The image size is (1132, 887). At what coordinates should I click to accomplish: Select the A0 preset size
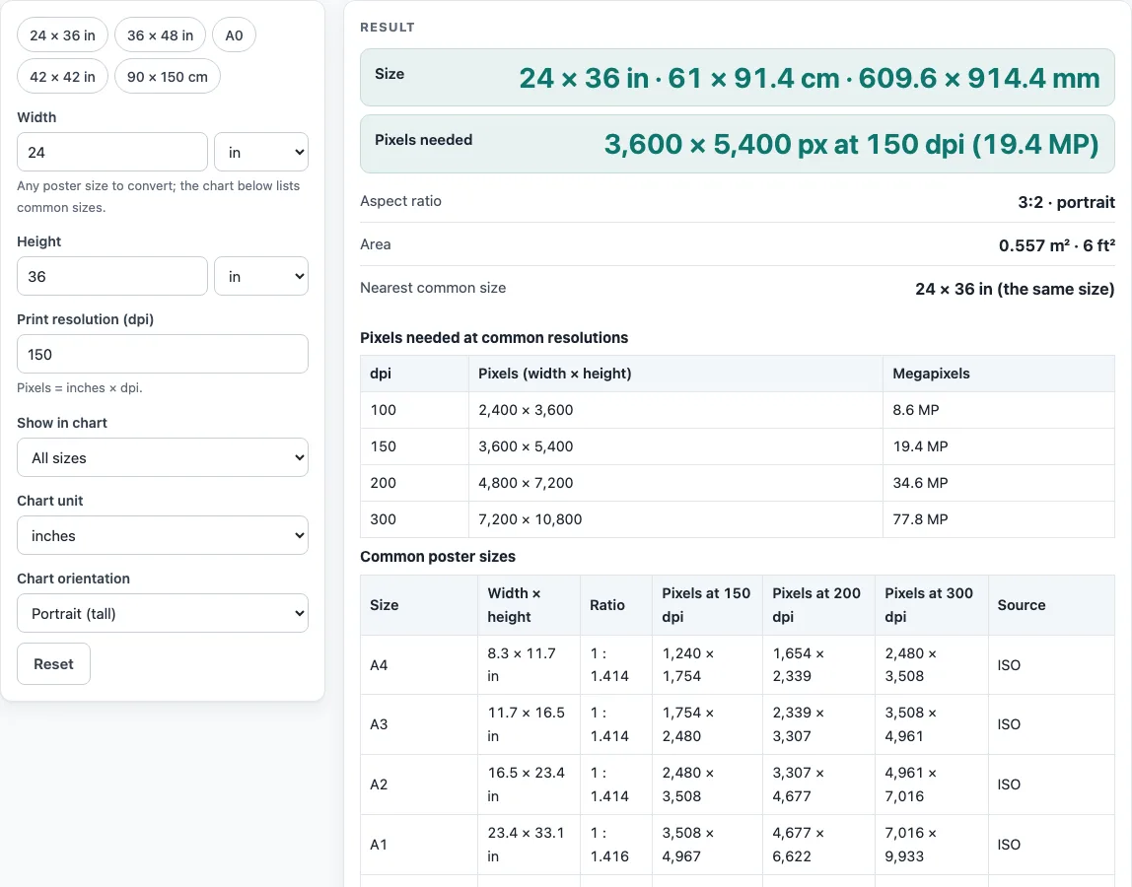tap(234, 35)
